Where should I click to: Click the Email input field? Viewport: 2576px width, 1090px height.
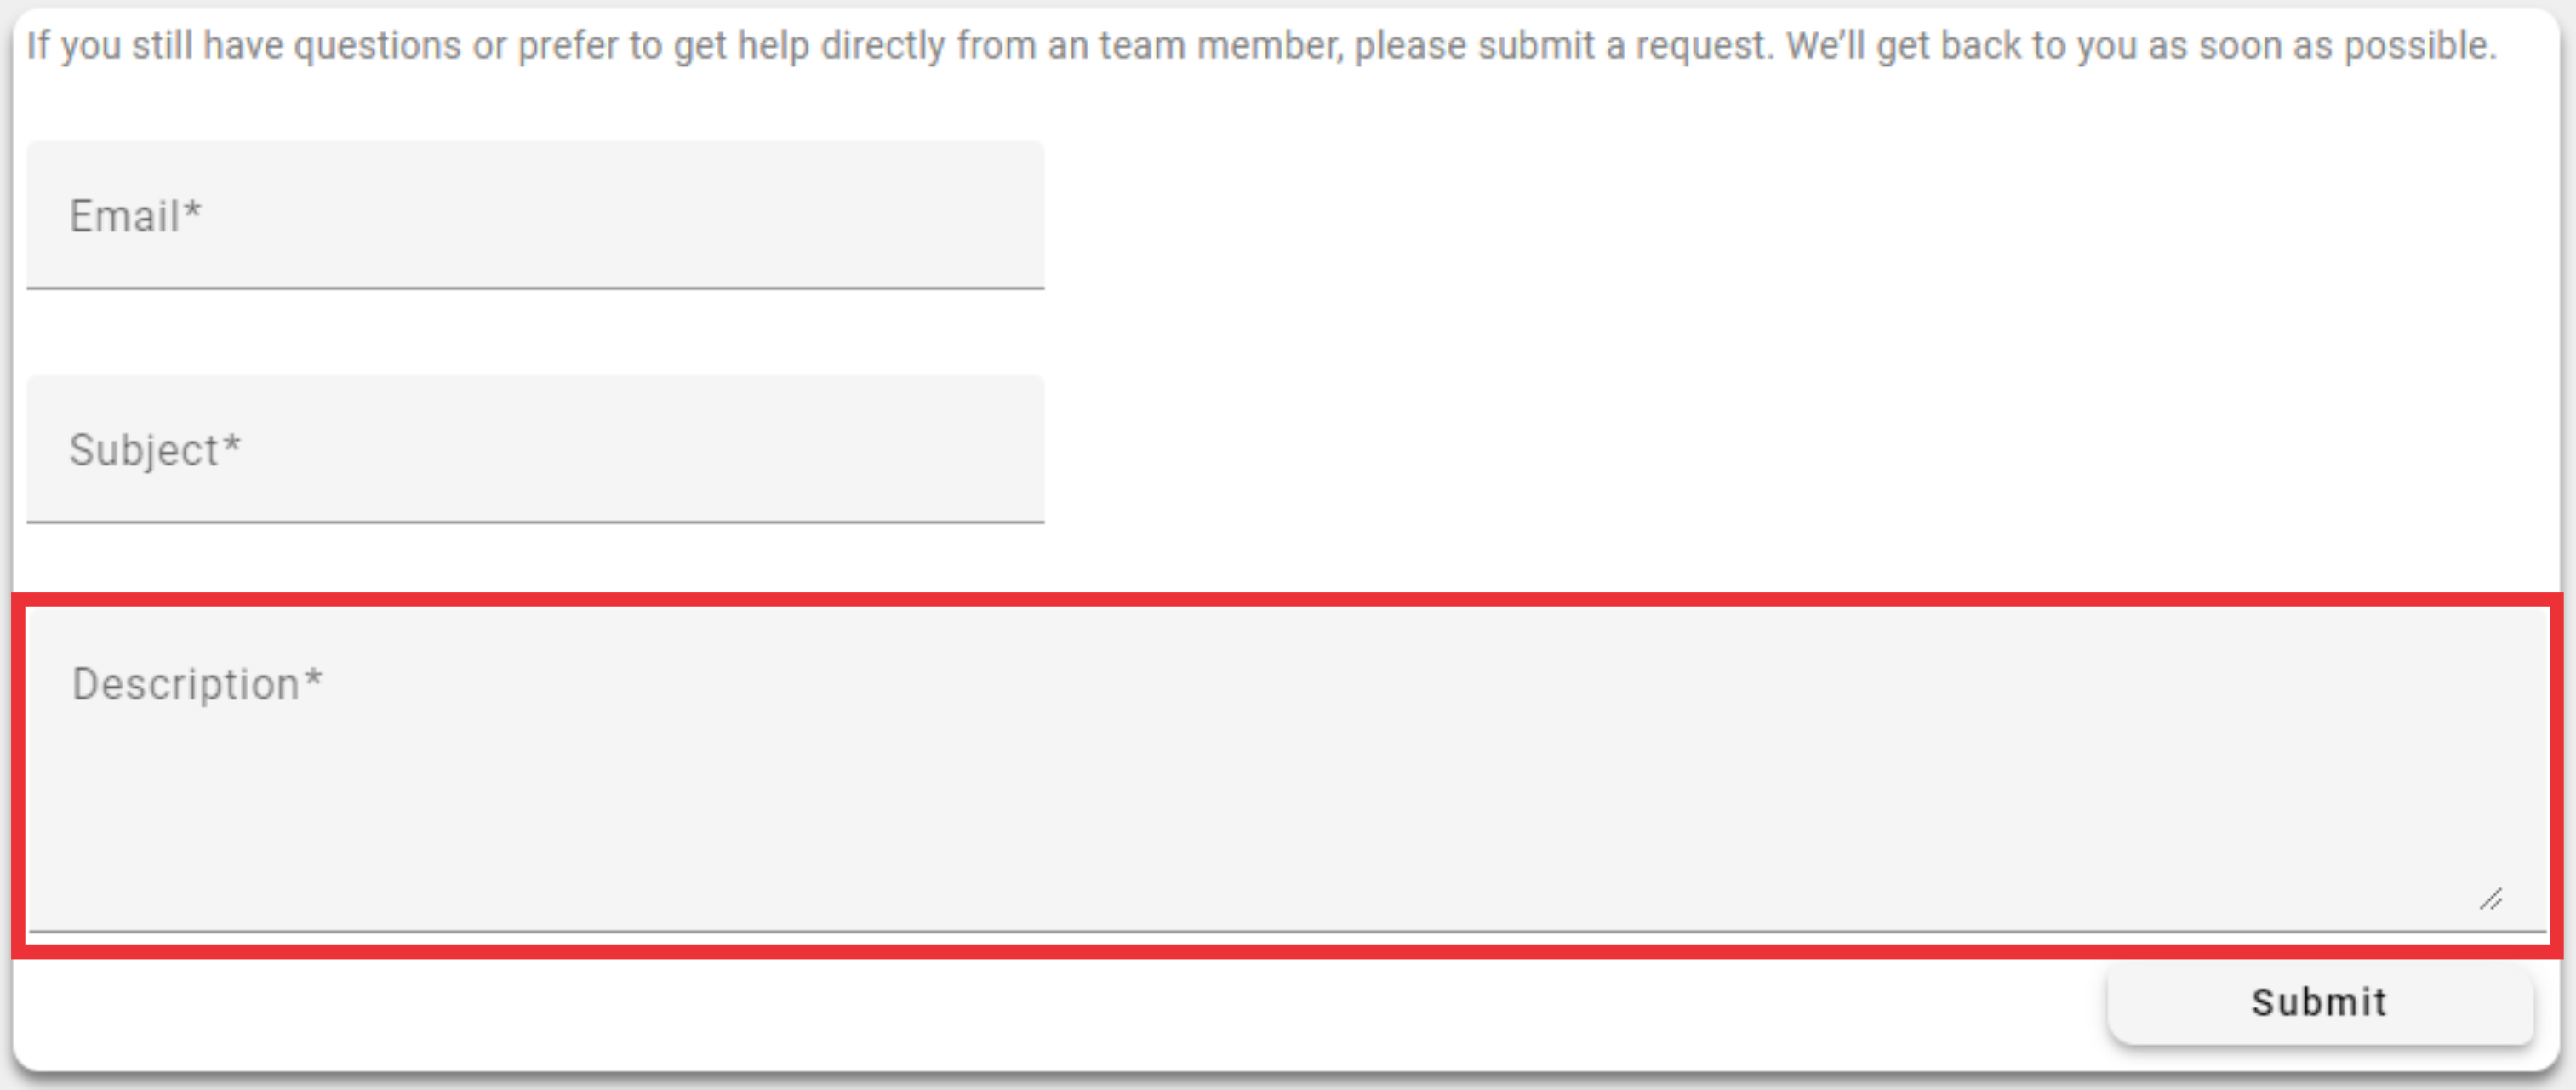click(x=535, y=215)
